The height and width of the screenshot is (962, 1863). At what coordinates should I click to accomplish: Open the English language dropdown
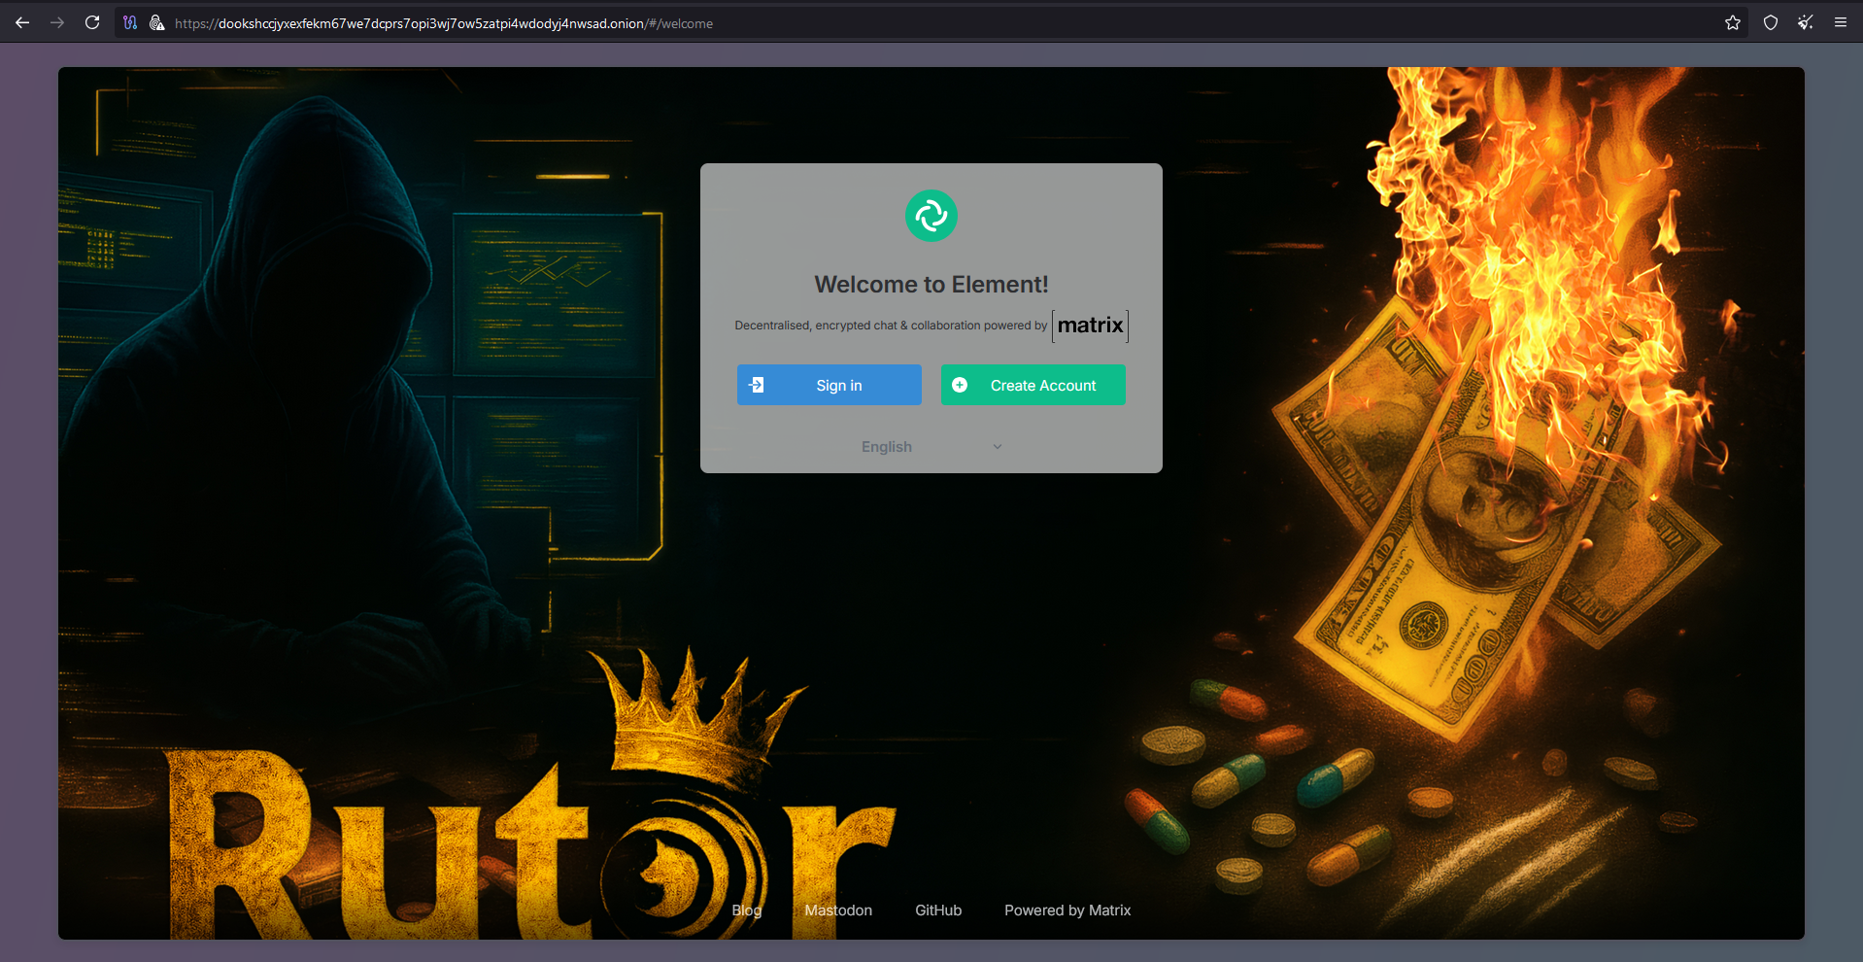pyautogui.click(x=930, y=446)
